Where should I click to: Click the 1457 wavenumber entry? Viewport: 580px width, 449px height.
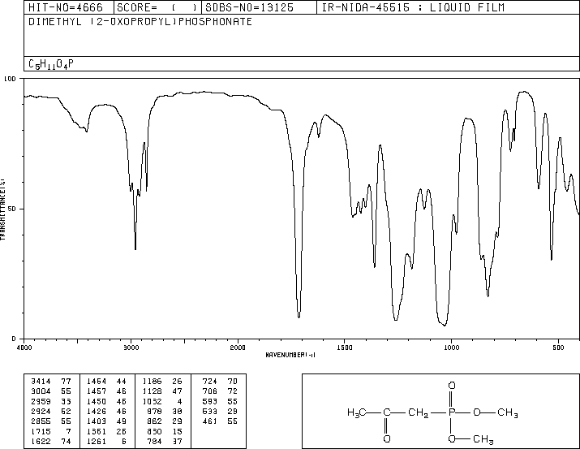pyautogui.click(x=97, y=391)
